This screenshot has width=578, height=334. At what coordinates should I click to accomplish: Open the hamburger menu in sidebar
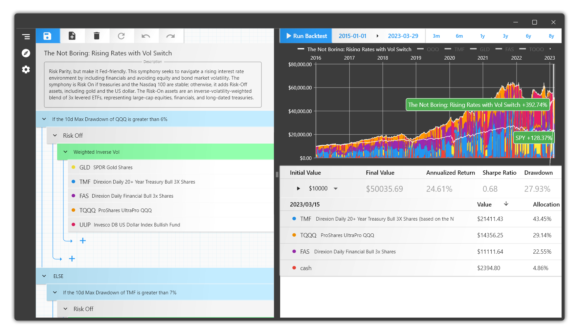coord(26,37)
